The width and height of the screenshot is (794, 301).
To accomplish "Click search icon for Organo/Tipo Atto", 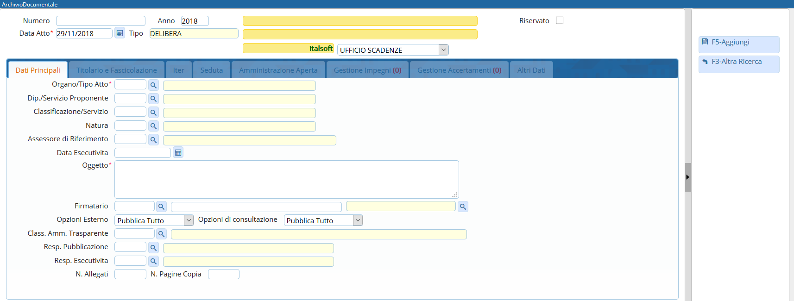I will click(x=153, y=85).
